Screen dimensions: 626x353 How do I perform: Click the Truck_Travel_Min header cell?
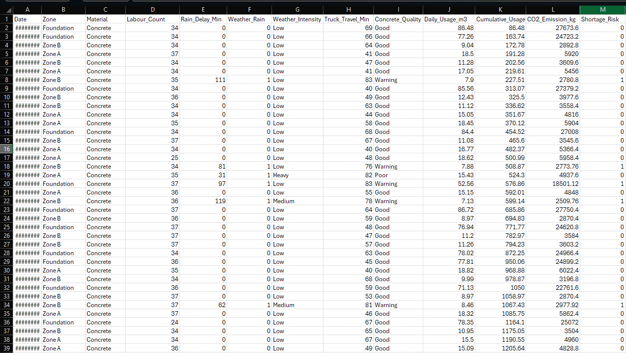point(348,19)
